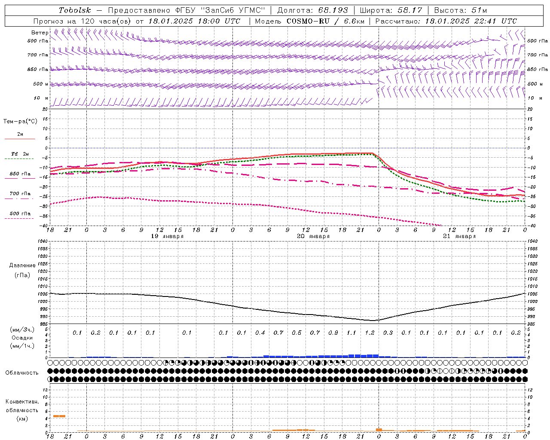Click the '700 гПа' entry in temperature legend

tap(20, 194)
